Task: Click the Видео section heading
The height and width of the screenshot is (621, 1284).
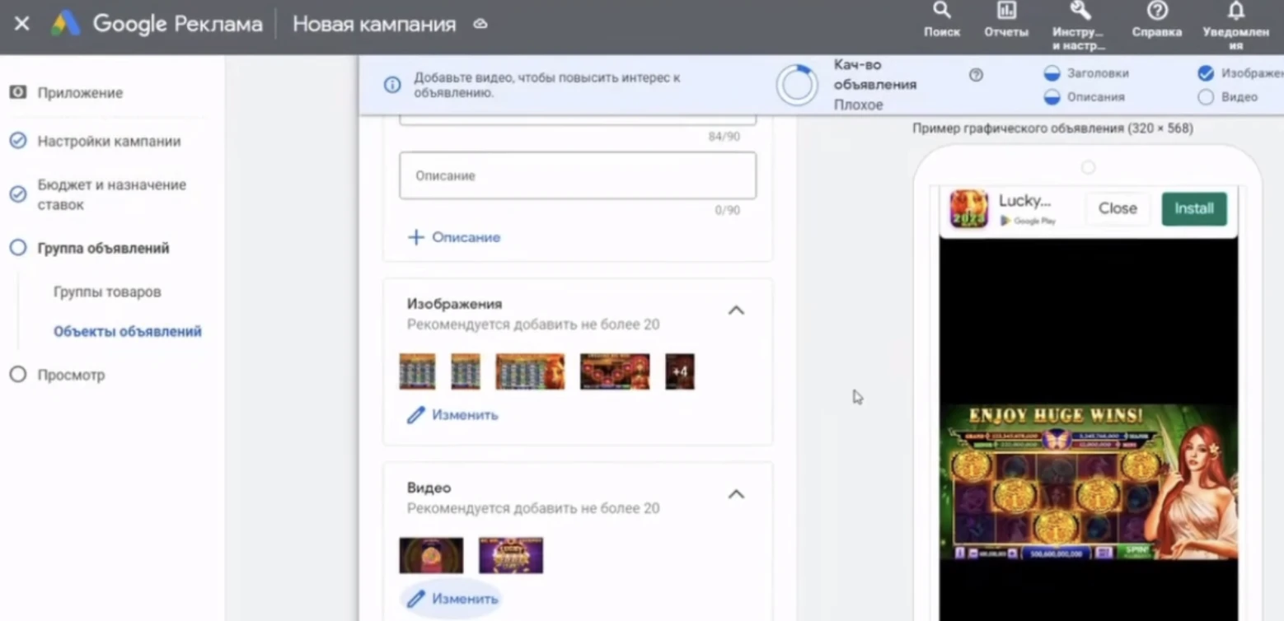Action: [x=429, y=488]
